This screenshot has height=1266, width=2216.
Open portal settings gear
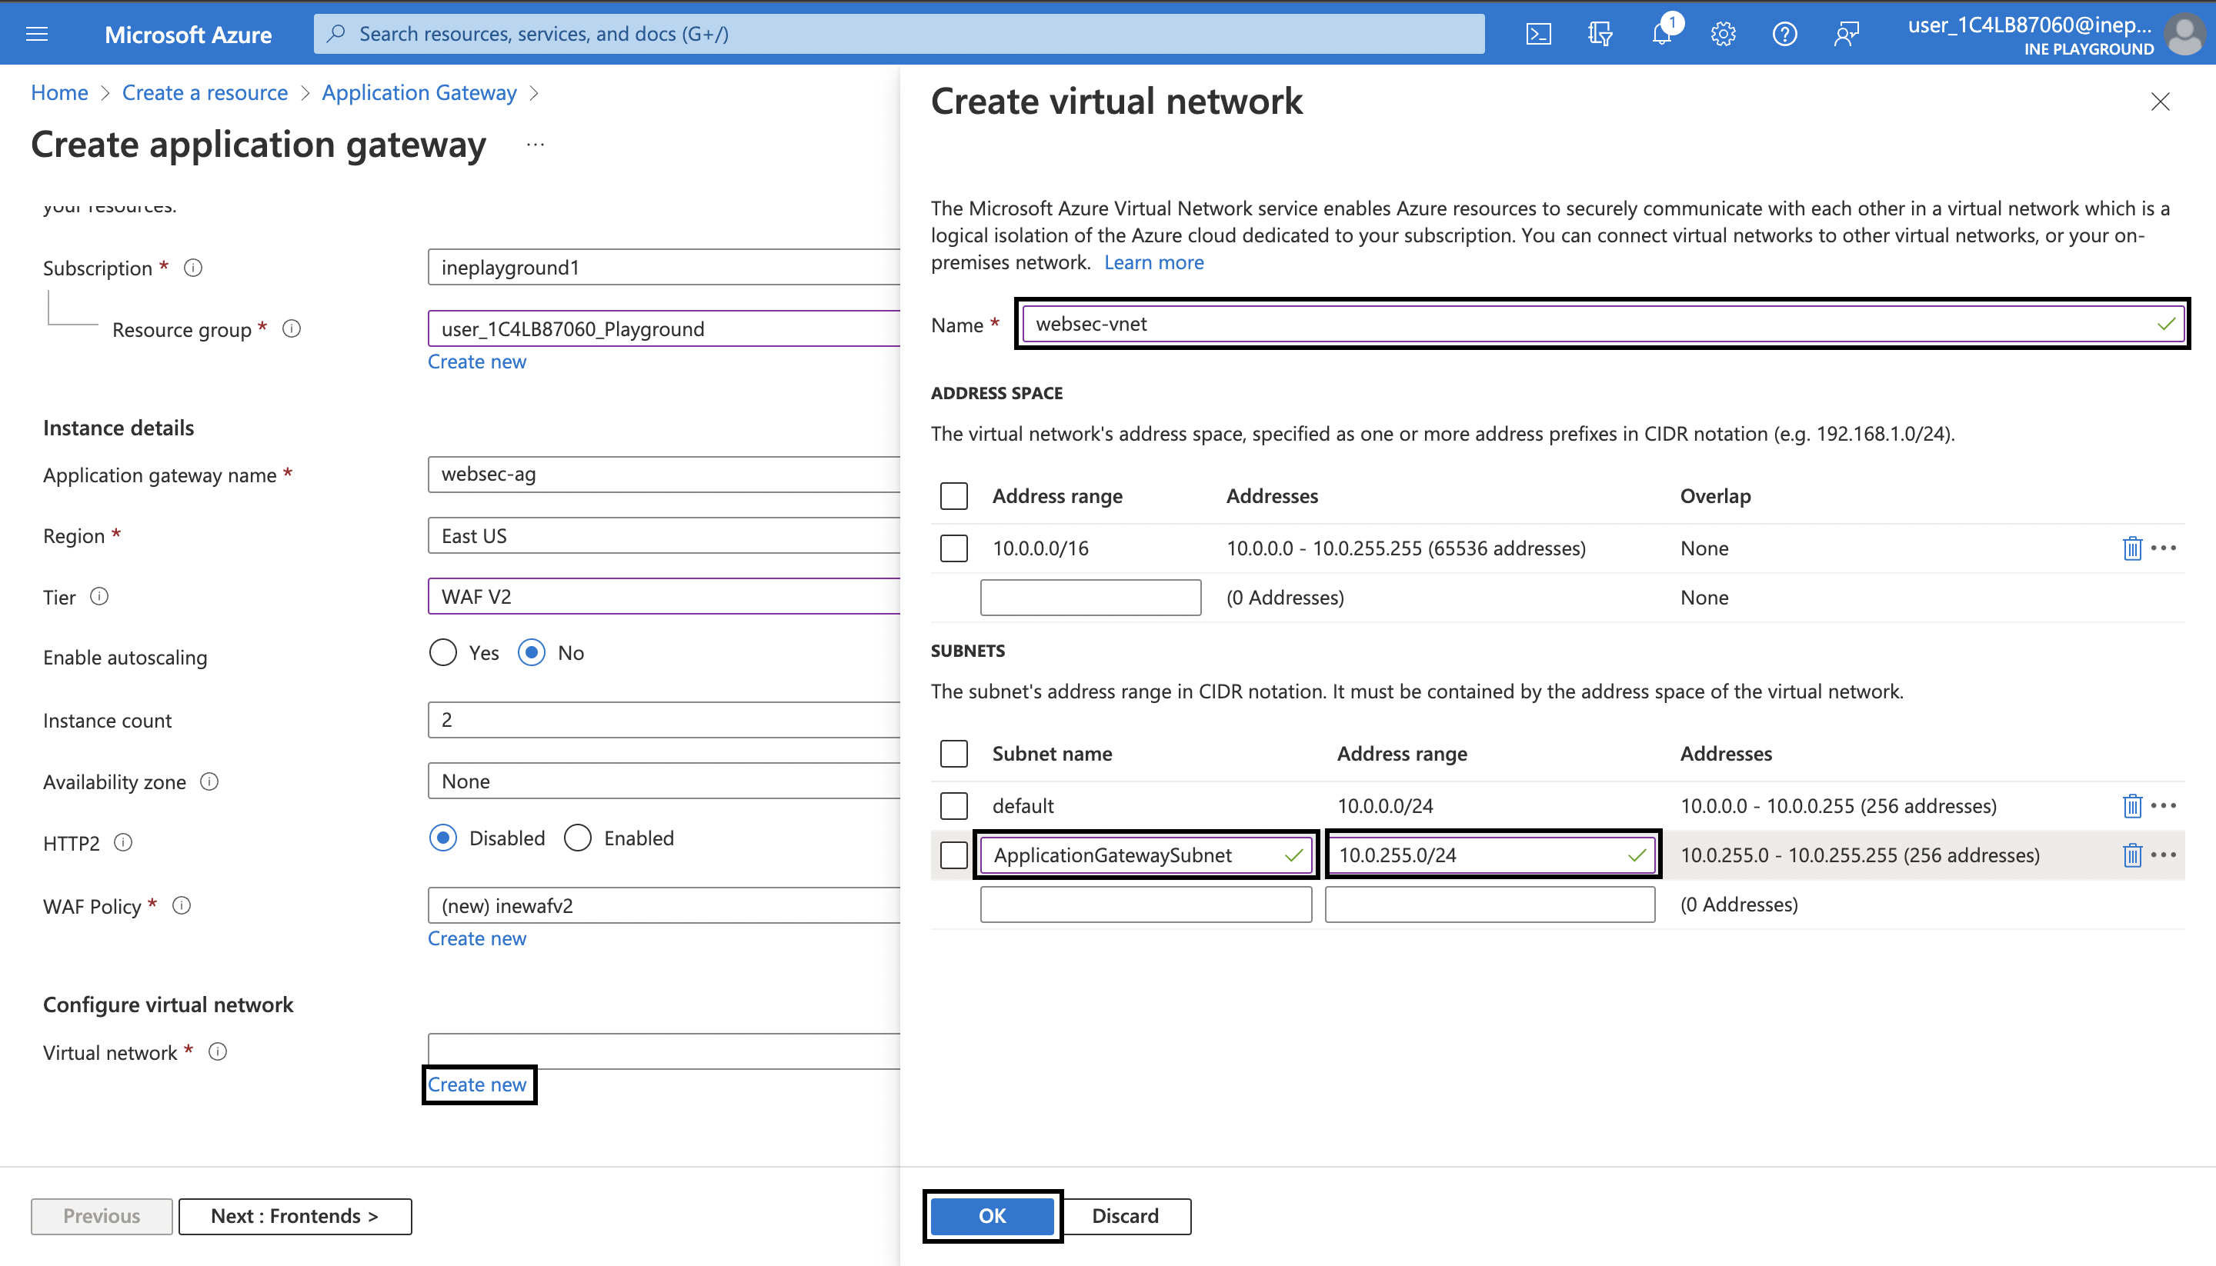(1723, 34)
